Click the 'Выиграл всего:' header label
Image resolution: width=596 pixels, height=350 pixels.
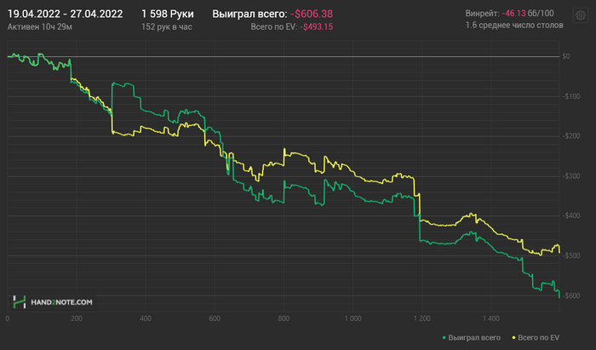coord(249,14)
